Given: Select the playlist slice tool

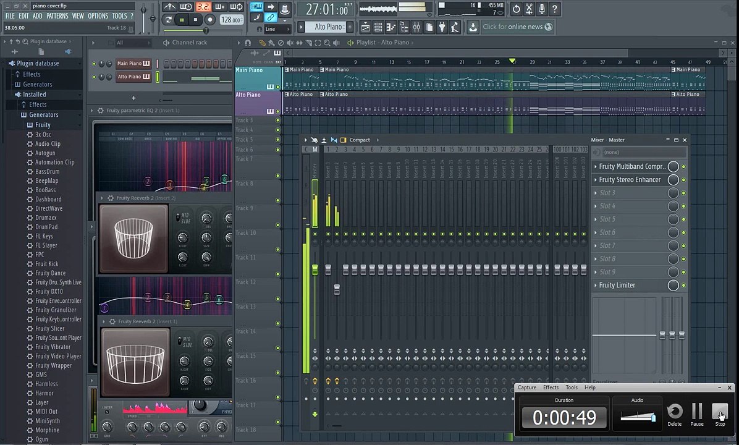Looking at the screenshot, I should pyautogui.click(x=309, y=43).
